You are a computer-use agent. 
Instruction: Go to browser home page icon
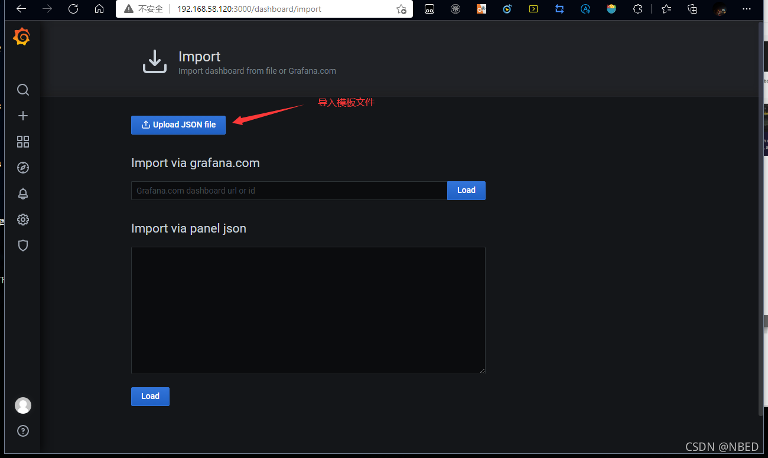tap(99, 9)
